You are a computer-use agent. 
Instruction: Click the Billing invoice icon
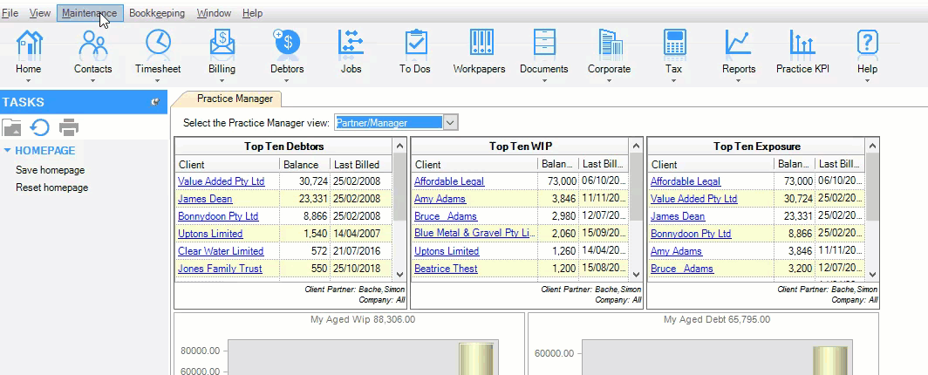[x=222, y=43]
